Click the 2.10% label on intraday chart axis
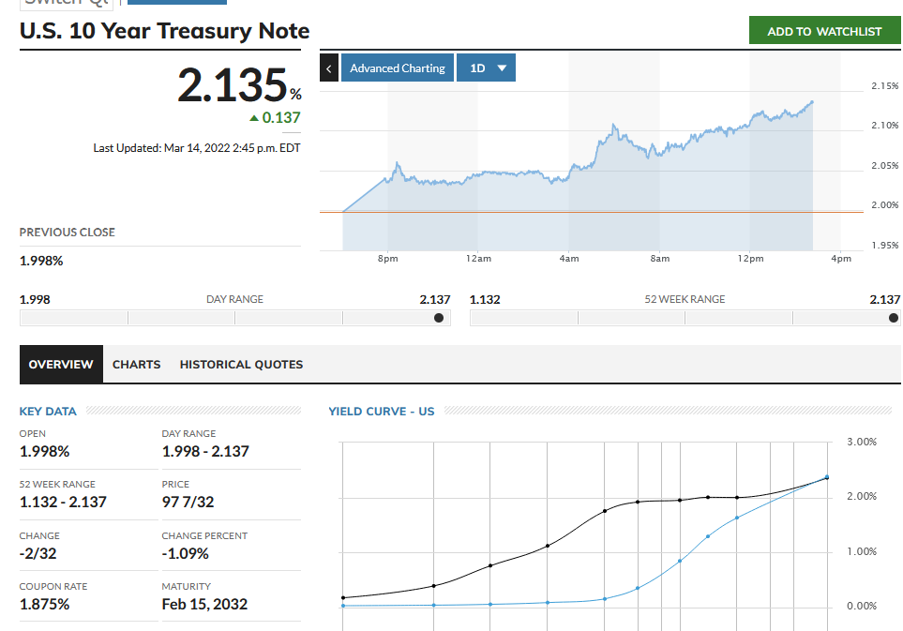 [x=884, y=125]
